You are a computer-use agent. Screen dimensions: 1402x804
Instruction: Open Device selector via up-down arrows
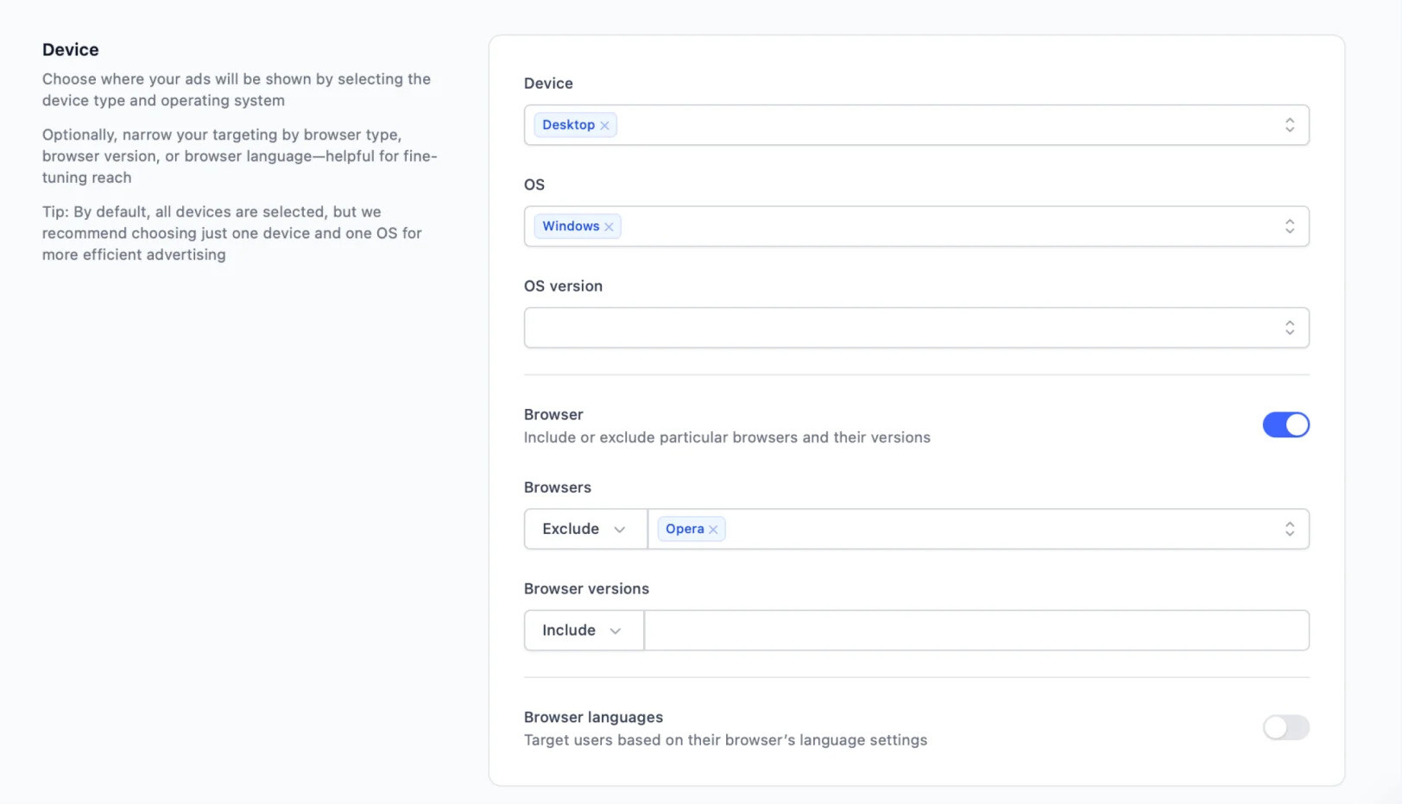pyautogui.click(x=1289, y=125)
